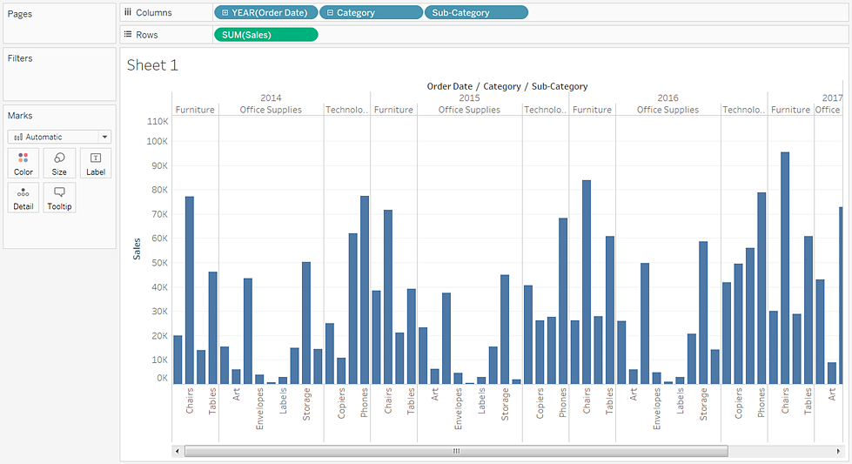Open the Tooltip marks button
The width and height of the screenshot is (852, 464).
(x=59, y=198)
